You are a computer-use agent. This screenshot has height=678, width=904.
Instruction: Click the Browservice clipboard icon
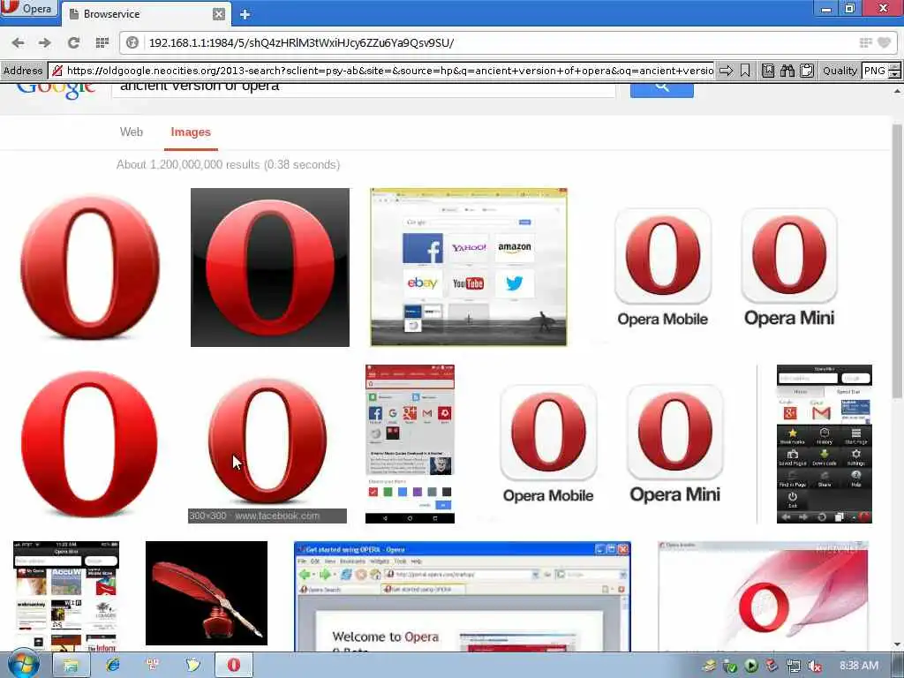[807, 71]
